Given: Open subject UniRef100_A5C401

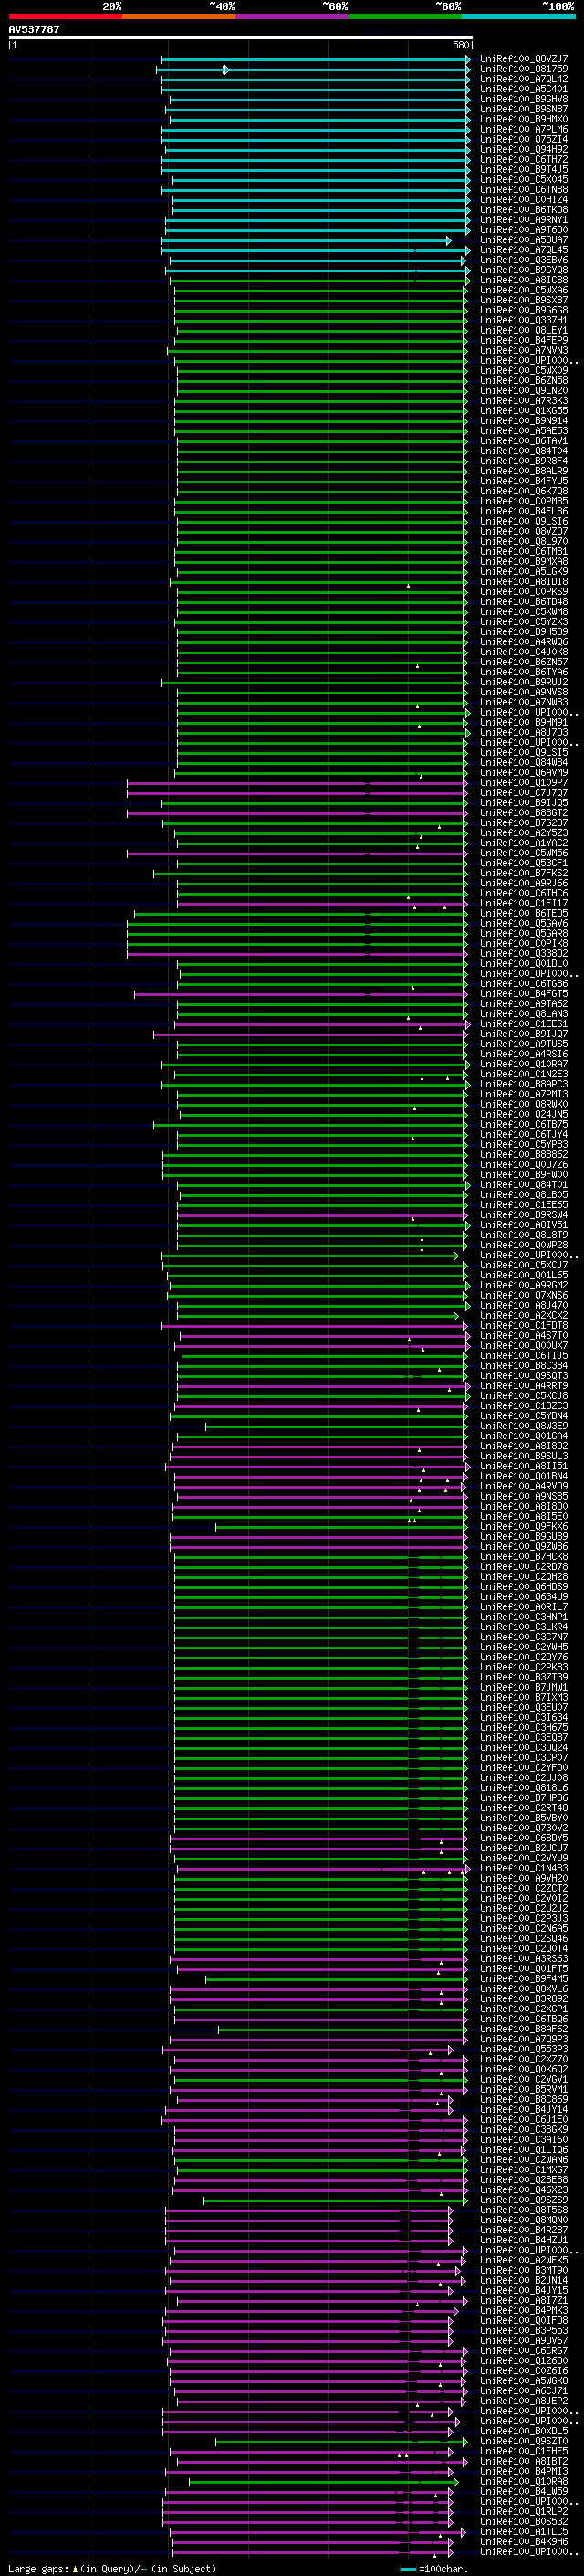Looking at the screenshot, I should click(x=523, y=89).
